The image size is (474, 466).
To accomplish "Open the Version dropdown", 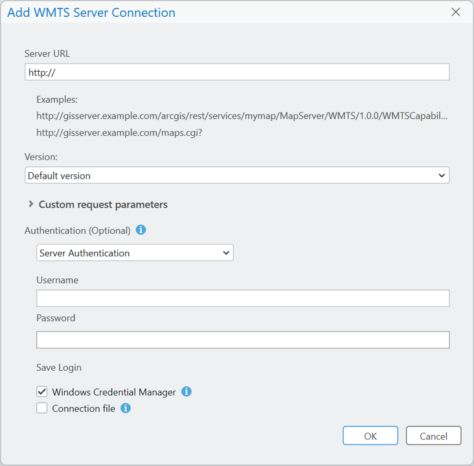I will click(236, 175).
